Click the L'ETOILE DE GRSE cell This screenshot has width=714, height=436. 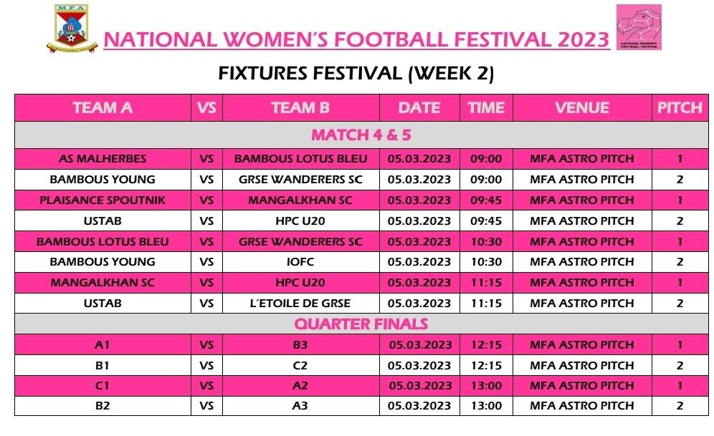click(300, 304)
